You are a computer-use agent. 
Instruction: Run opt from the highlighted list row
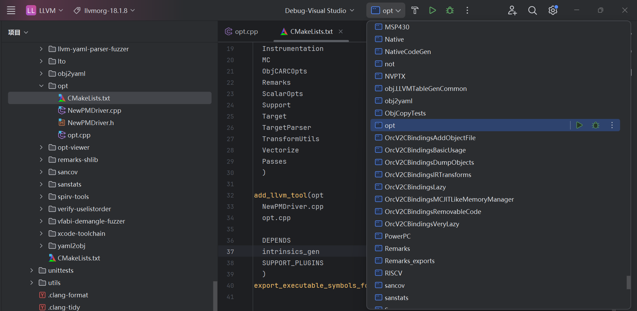pos(579,125)
